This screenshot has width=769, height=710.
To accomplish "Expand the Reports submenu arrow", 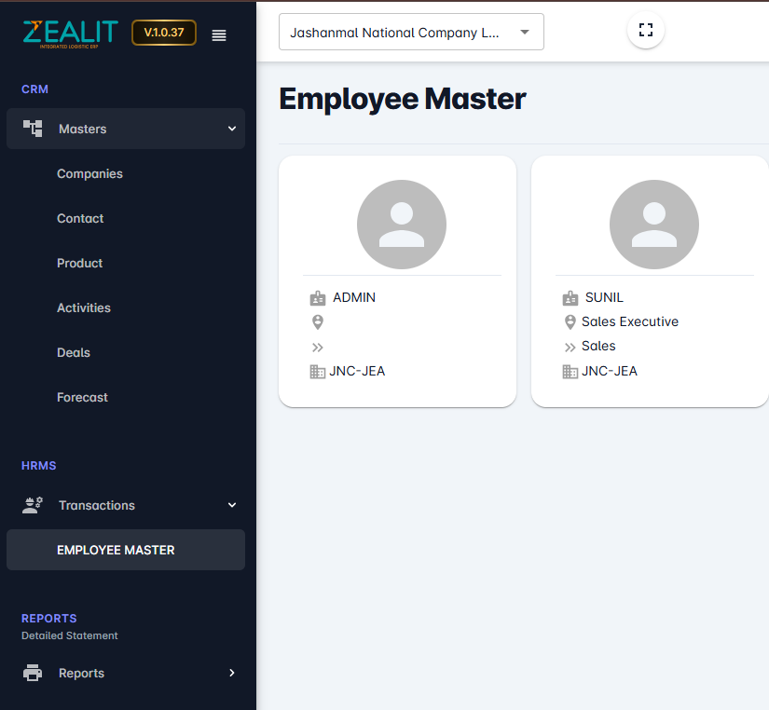I will pos(232,673).
